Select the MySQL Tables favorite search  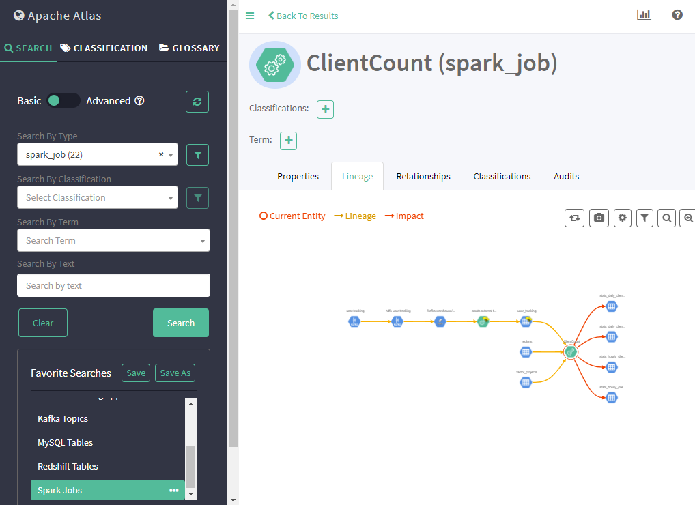pyautogui.click(x=108, y=442)
